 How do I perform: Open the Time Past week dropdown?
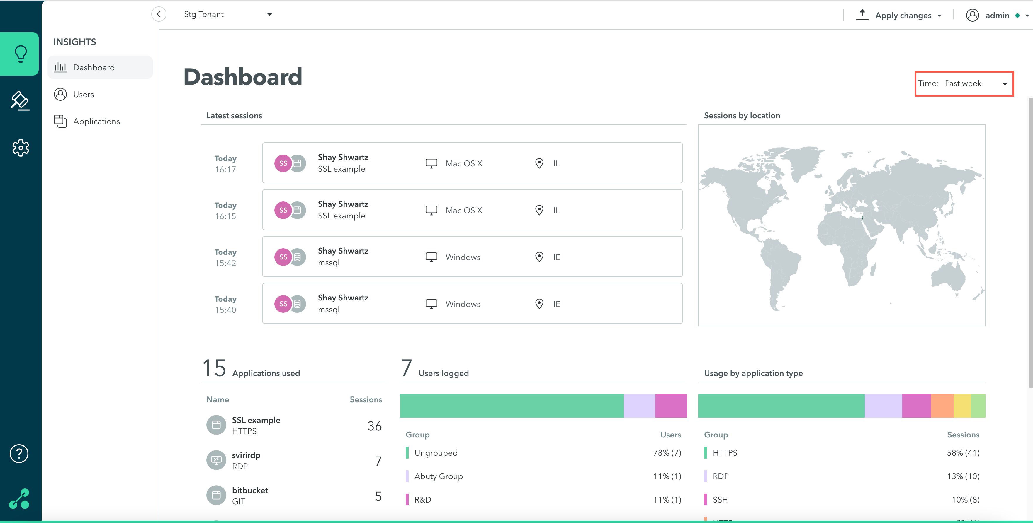tap(964, 84)
